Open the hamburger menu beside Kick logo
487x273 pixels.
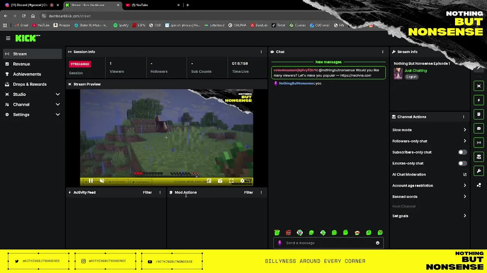(8, 38)
